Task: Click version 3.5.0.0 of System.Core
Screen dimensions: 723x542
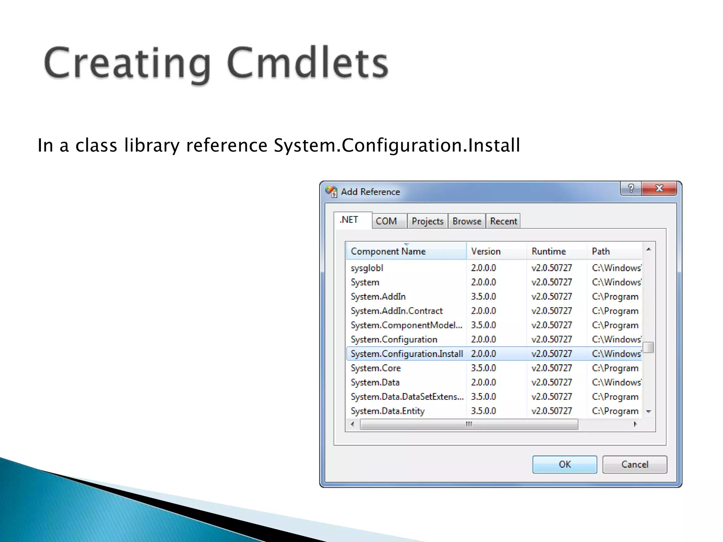Action: click(483, 368)
